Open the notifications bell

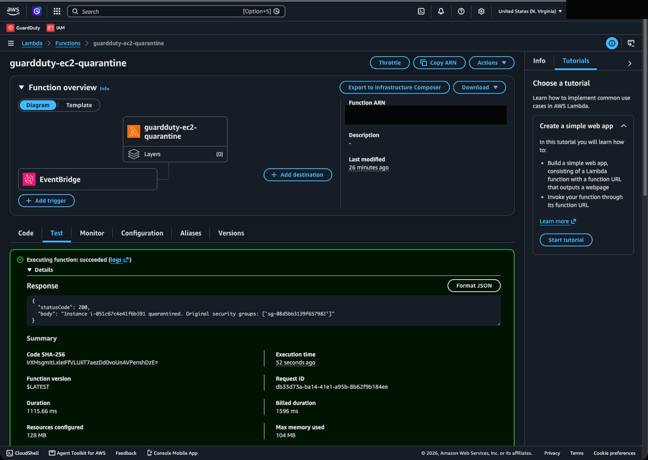441,11
